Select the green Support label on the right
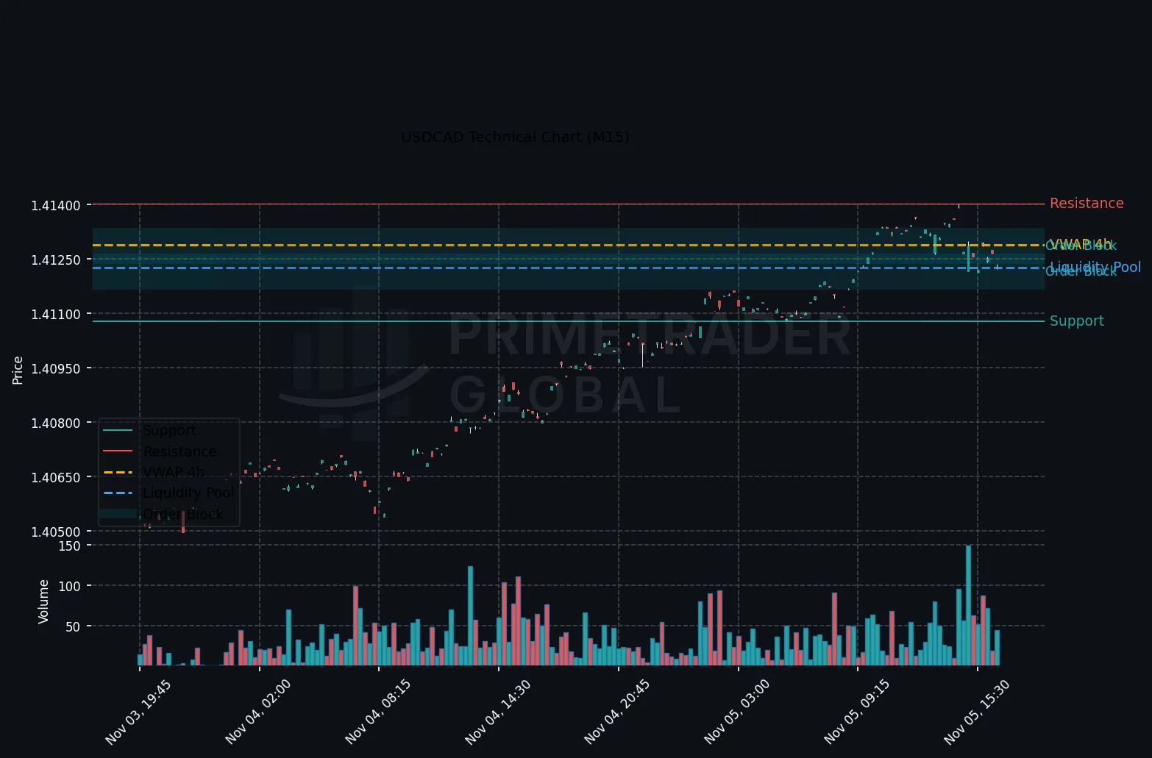 1076,321
